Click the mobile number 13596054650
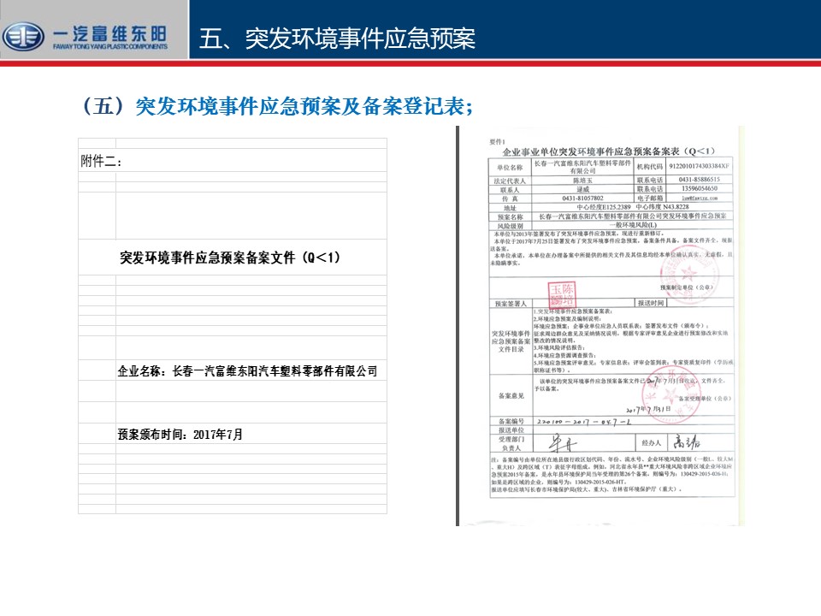 coord(699,188)
